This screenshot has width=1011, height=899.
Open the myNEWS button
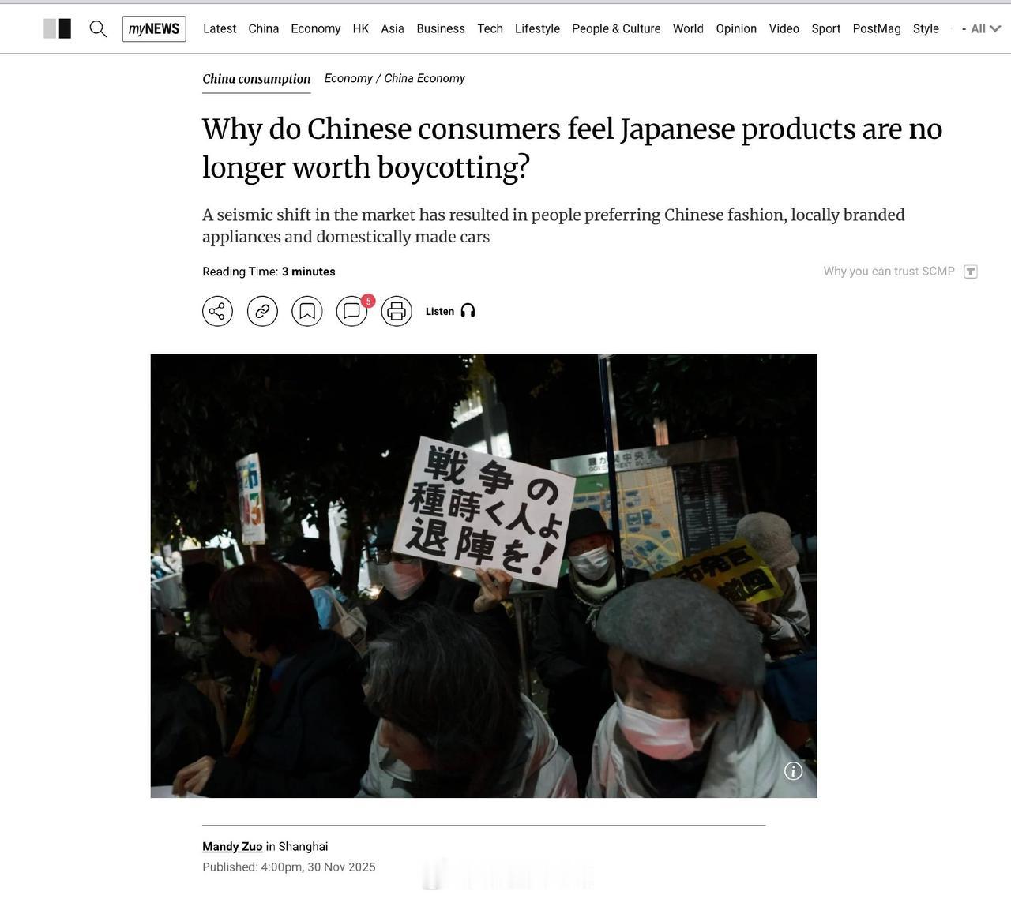[x=154, y=29]
